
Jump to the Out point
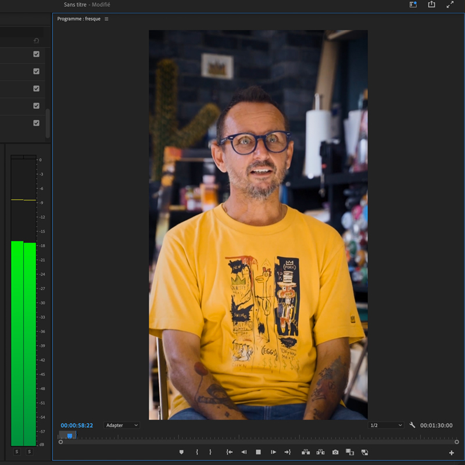287,452
